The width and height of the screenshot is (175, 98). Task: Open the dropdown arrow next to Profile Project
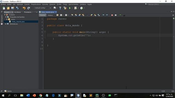(84, 8)
